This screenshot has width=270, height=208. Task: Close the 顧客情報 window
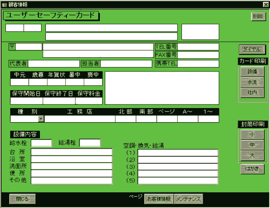pos(266,4)
